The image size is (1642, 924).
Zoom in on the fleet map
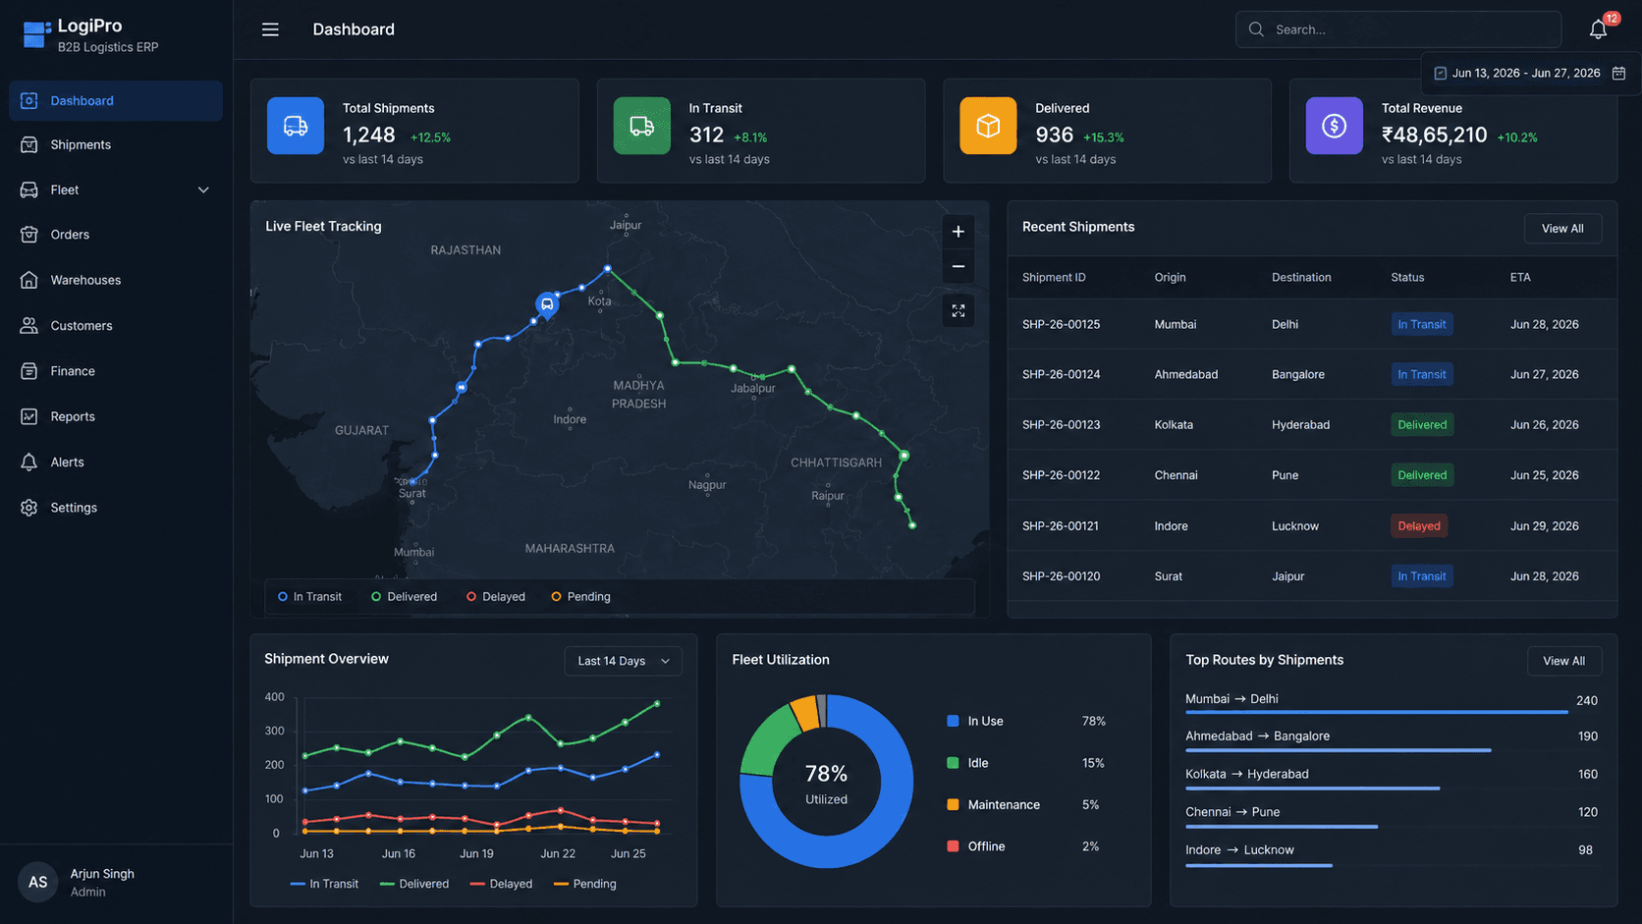(x=958, y=232)
